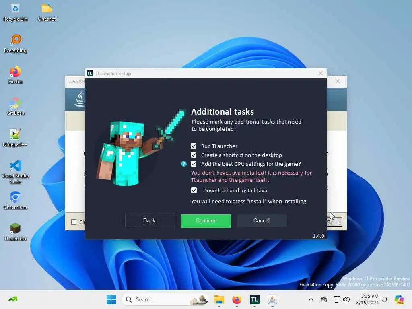The image size is (412, 309).
Task: Close the TLauncher Setup dialog
Action: tap(321, 73)
